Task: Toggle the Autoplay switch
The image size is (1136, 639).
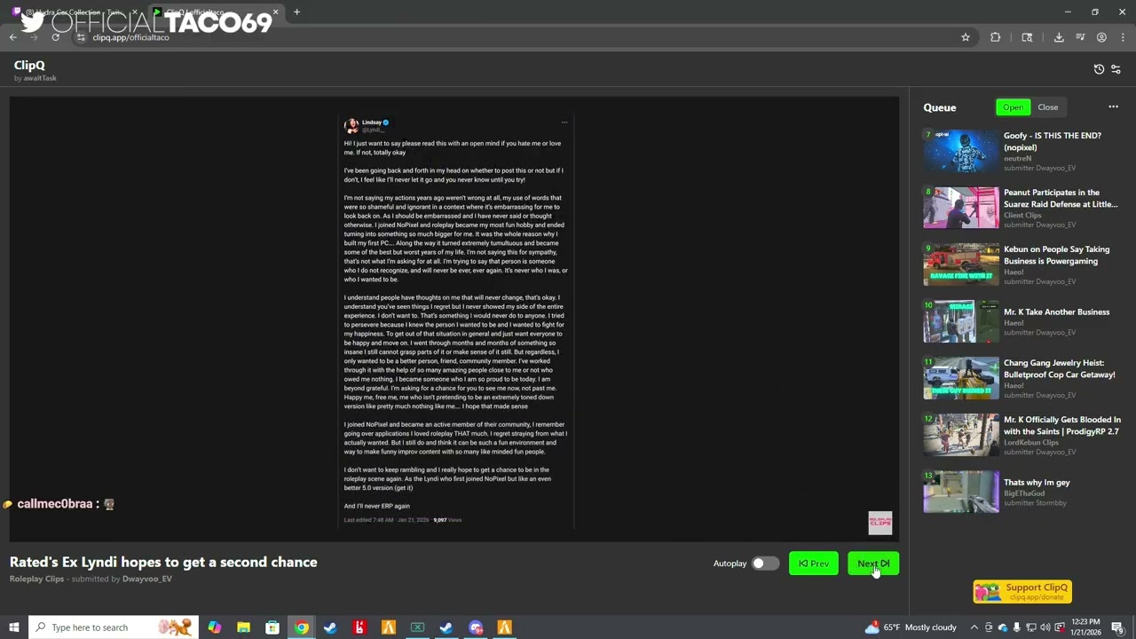Action: click(765, 564)
